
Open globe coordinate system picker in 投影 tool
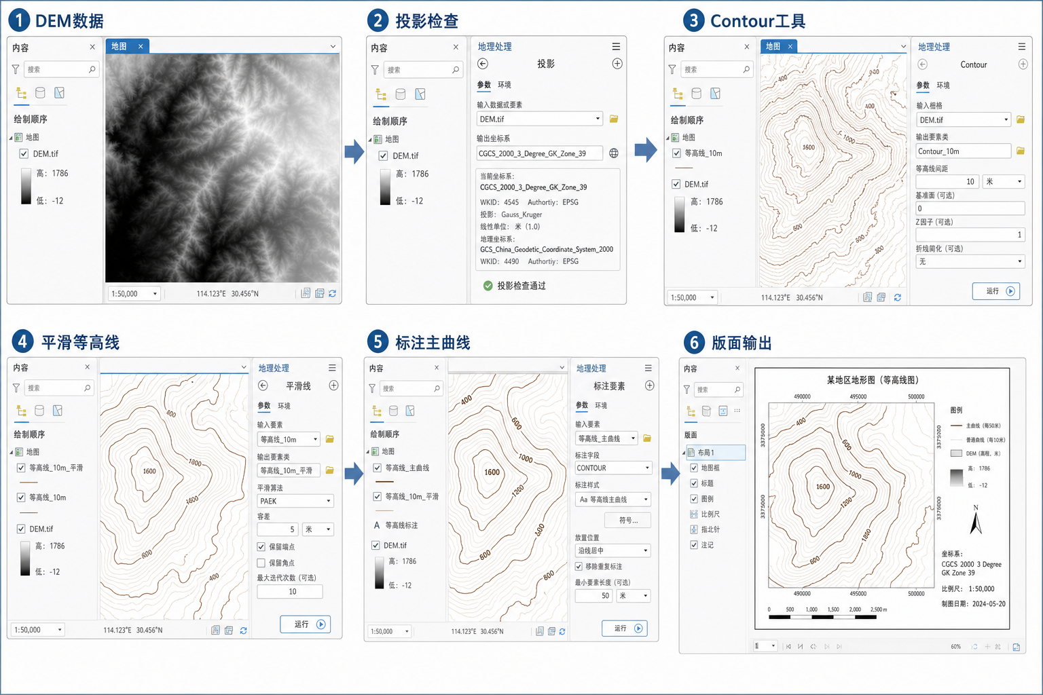coord(614,153)
